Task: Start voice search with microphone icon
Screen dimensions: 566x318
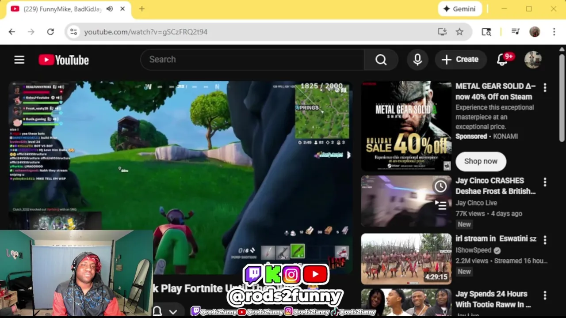Action: coord(417,60)
